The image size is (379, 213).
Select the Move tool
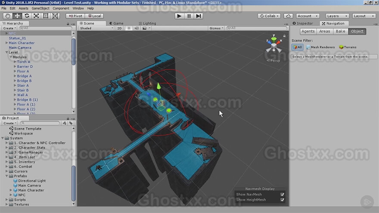coord(17,16)
